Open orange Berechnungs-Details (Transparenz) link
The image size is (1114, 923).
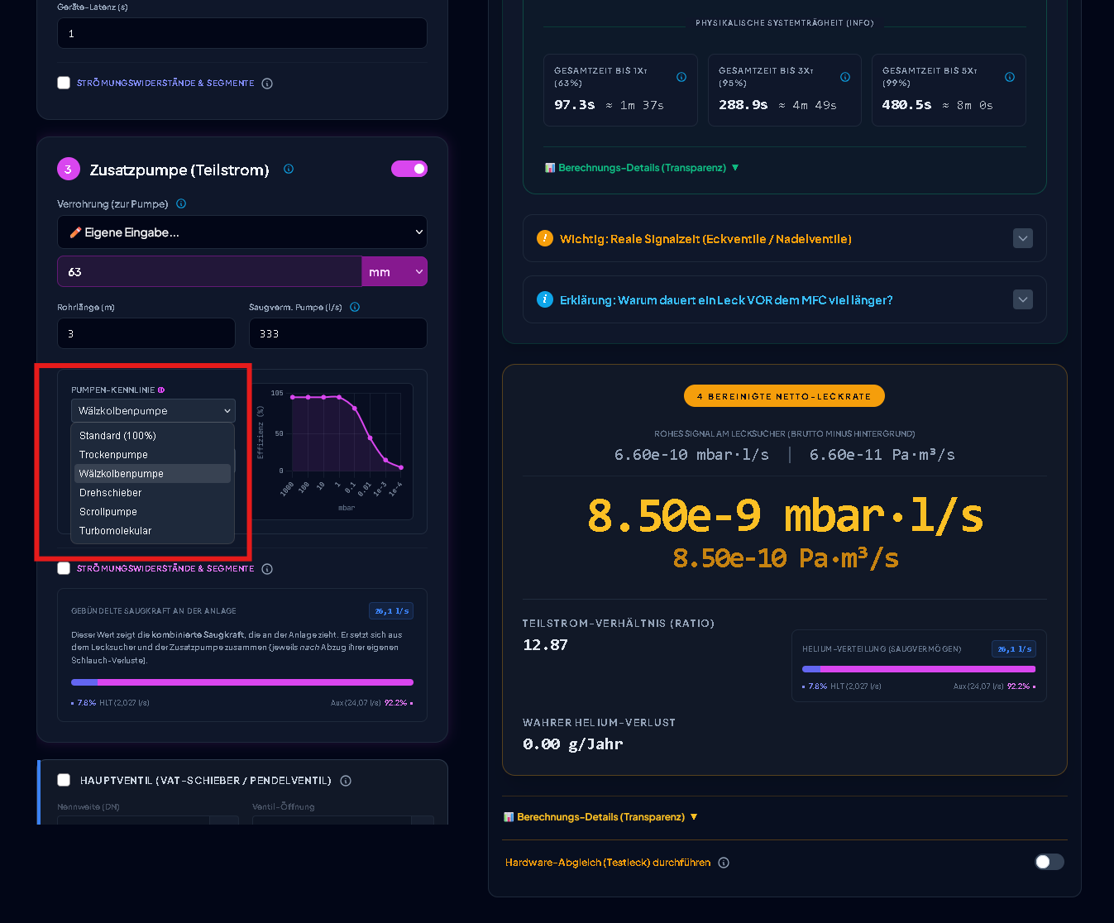click(x=600, y=817)
